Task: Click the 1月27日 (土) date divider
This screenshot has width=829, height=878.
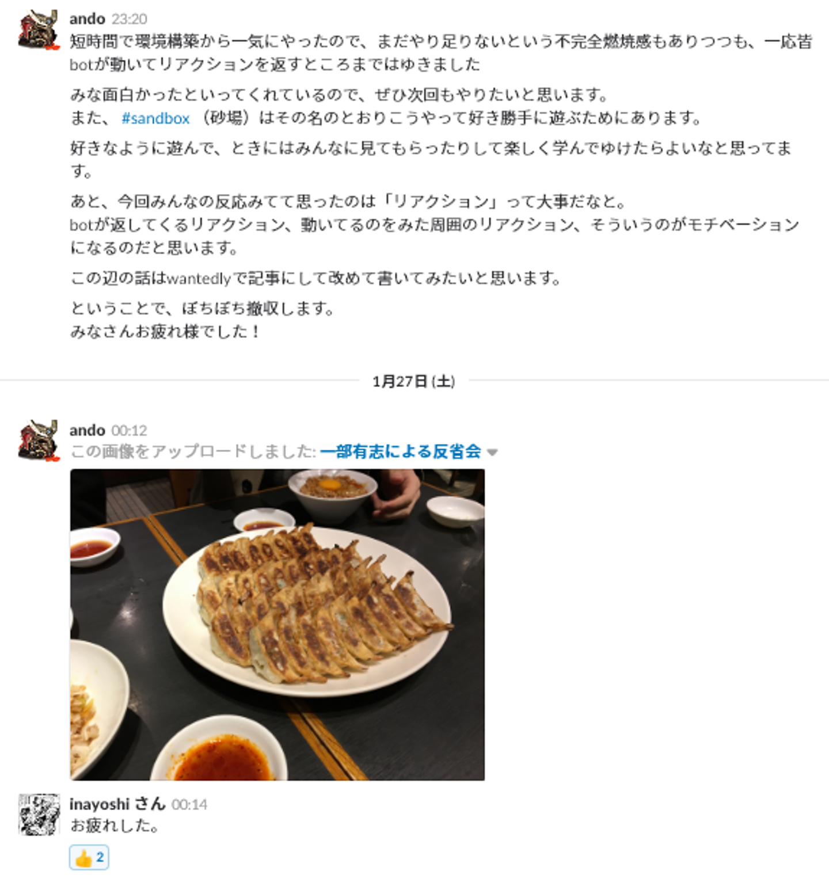Action: (x=413, y=381)
